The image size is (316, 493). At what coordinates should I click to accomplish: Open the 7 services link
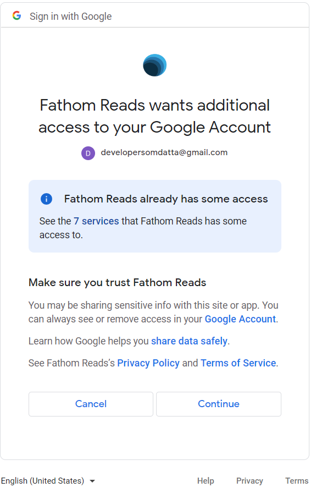(96, 221)
